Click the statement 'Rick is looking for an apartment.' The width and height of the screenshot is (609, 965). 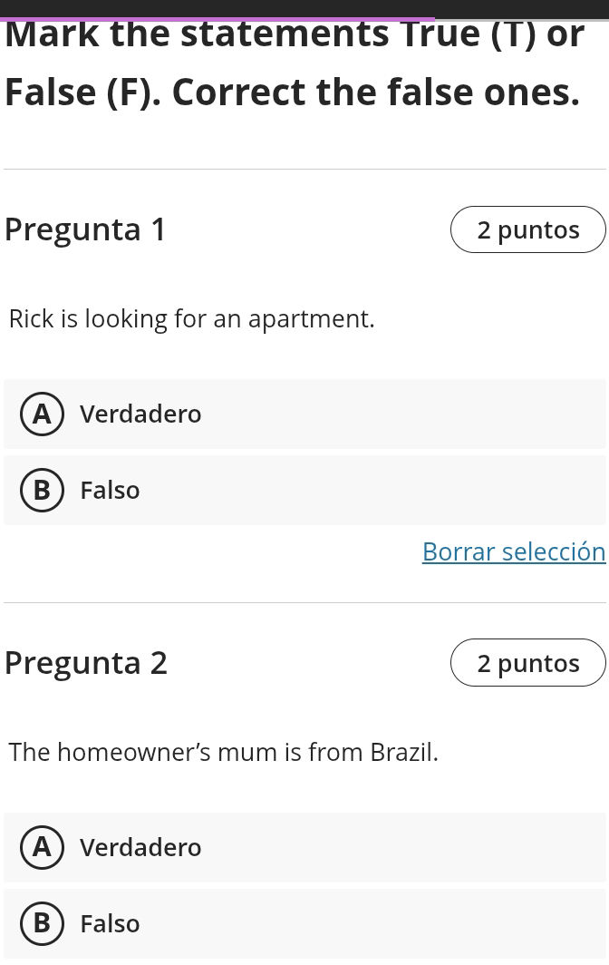[191, 319]
